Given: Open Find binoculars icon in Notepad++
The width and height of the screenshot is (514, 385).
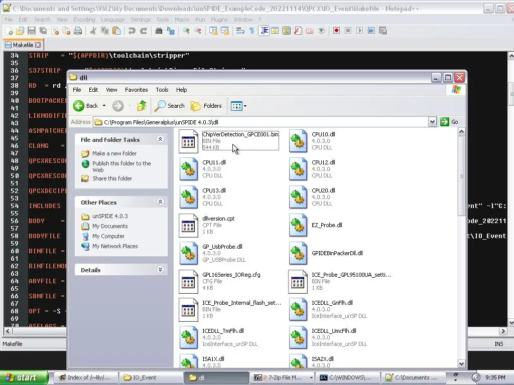Looking at the screenshot, I should (x=159, y=31).
